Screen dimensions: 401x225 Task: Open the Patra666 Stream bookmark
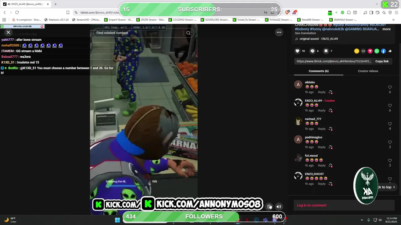point(310,20)
